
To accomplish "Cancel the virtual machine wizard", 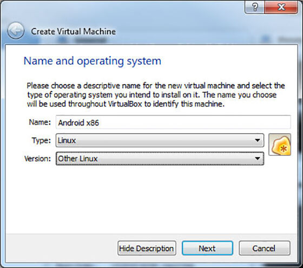I will (x=265, y=248).
